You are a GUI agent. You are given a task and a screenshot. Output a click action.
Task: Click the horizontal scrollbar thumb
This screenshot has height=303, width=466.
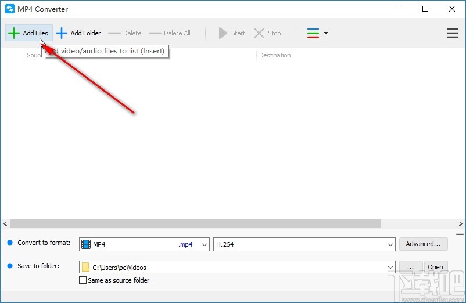[196, 223]
